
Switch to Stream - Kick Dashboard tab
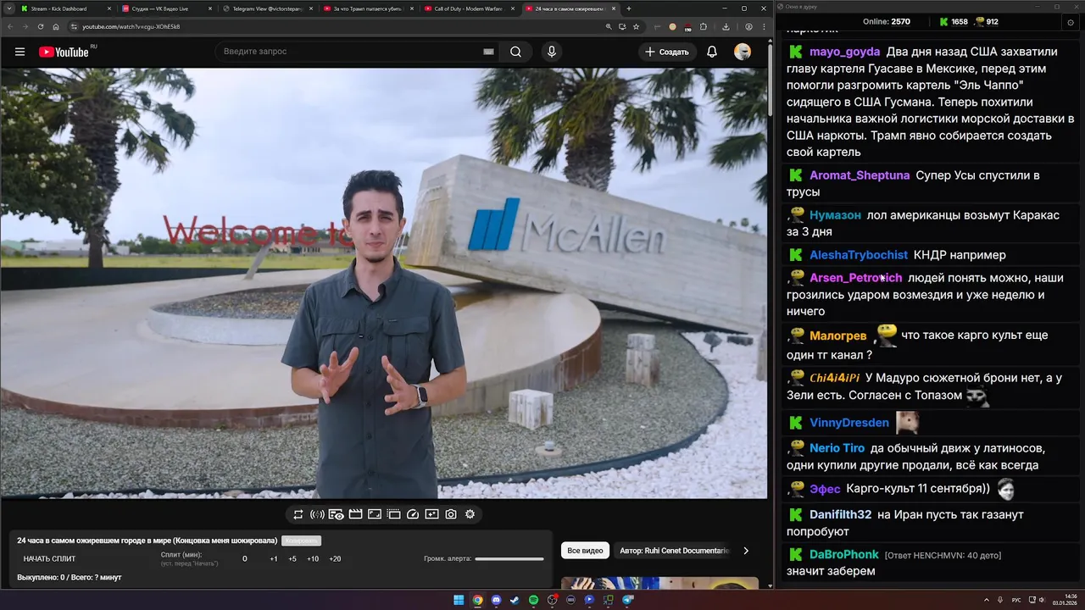(x=64, y=8)
